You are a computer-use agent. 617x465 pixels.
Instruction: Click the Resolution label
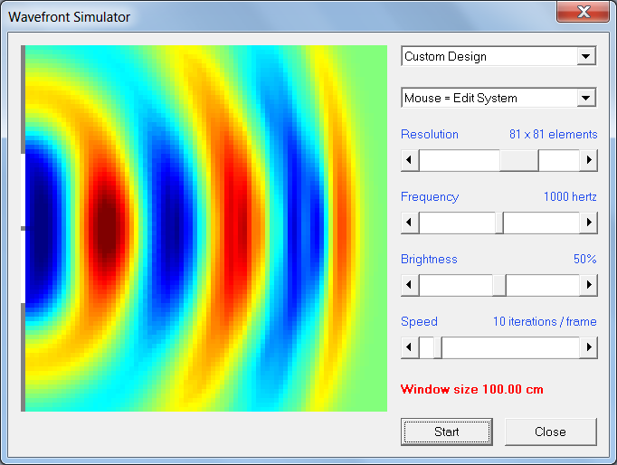[x=430, y=134]
